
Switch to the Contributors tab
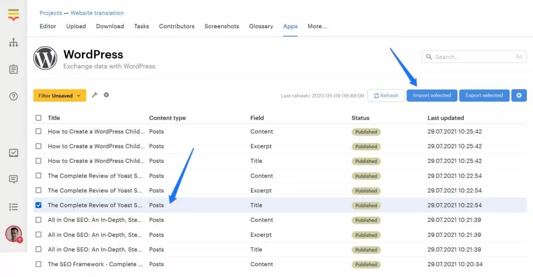(177, 26)
